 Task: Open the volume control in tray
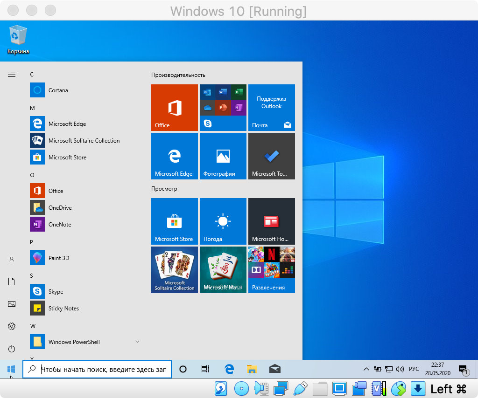(400, 369)
